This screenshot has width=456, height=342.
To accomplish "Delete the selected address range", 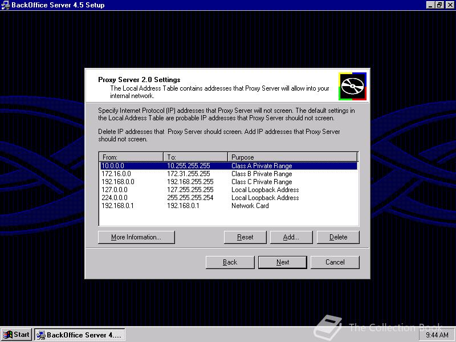I will (338, 237).
